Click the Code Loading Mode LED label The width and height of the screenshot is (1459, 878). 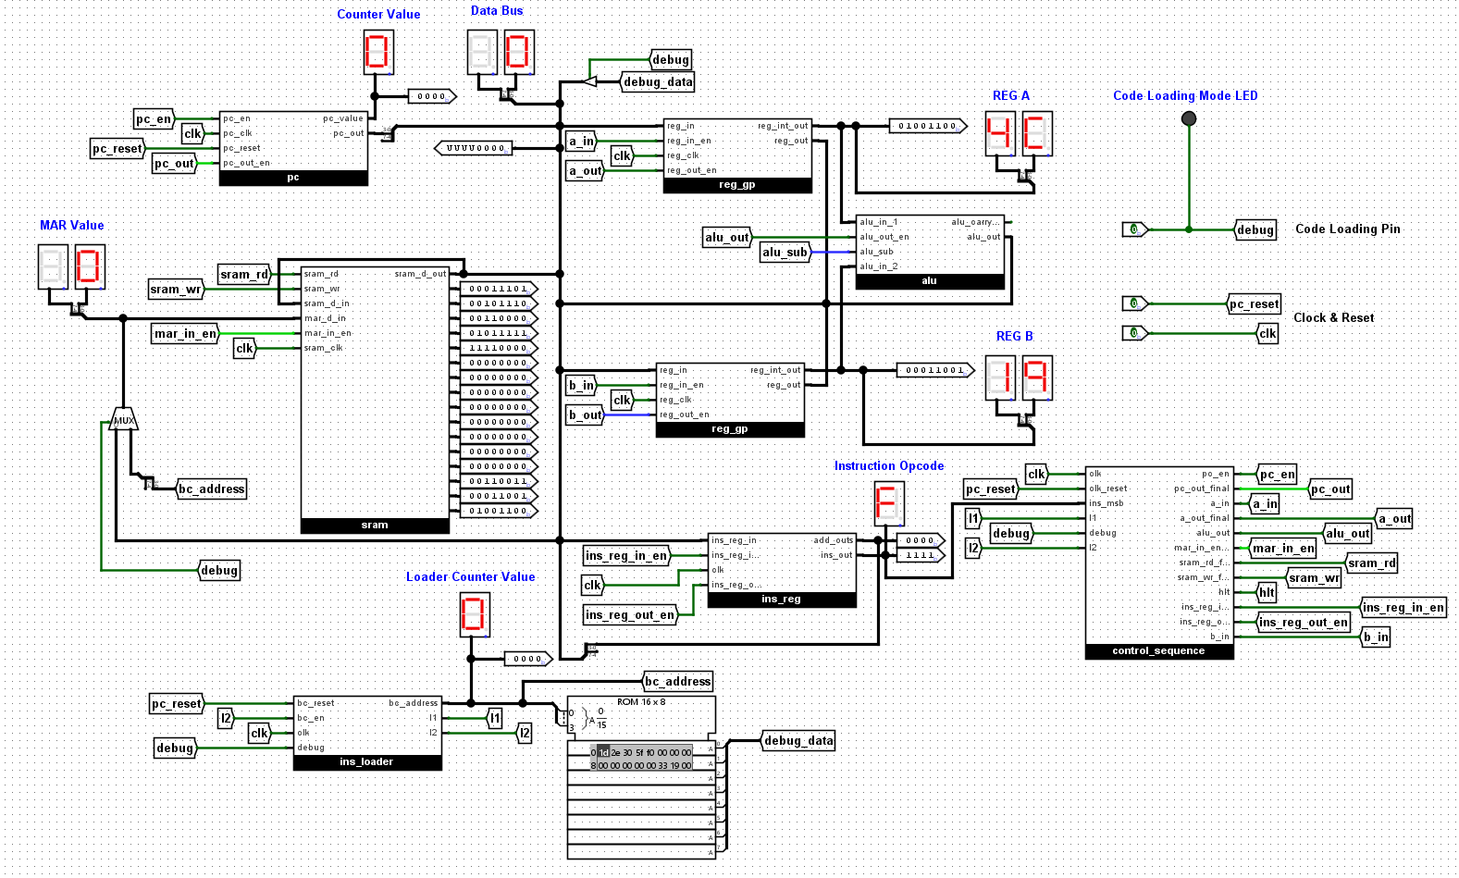click(x=1185, y=95)
